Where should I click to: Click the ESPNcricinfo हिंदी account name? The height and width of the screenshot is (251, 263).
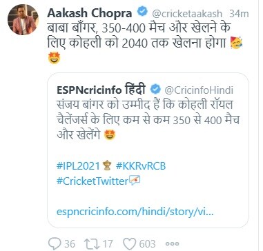pyautogui.click(x=101, y=90)
